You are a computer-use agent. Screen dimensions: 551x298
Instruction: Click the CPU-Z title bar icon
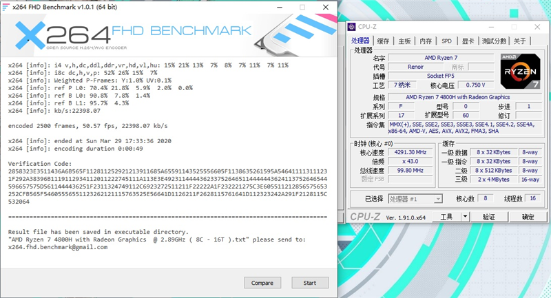[352, 27]
